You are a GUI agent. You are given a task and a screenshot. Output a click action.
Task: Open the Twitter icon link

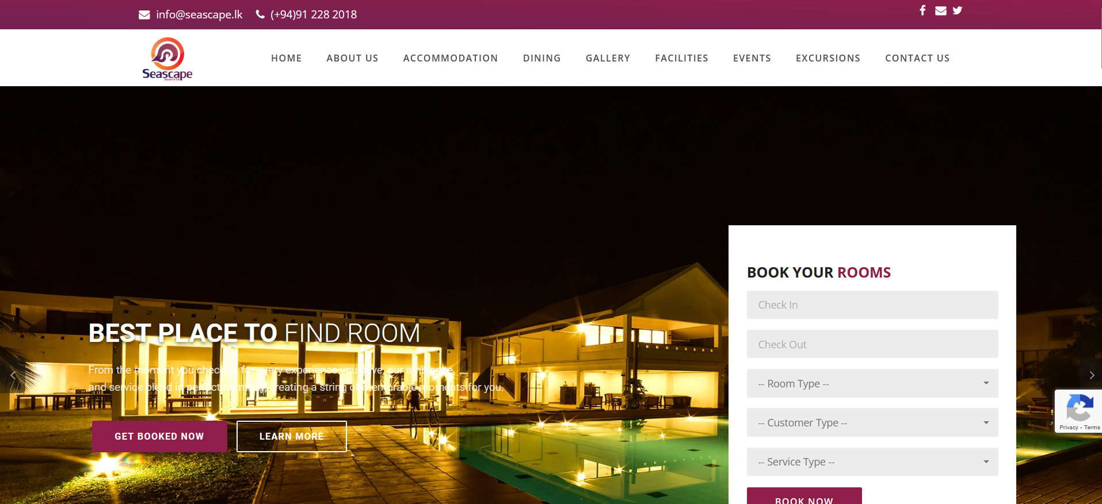(958, 10)
